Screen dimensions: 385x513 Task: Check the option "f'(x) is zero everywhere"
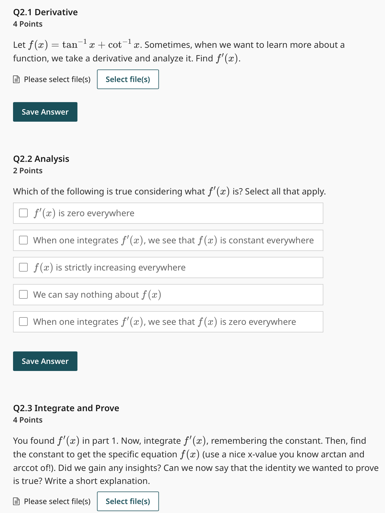pyautogui.click(x=24, y=213)
